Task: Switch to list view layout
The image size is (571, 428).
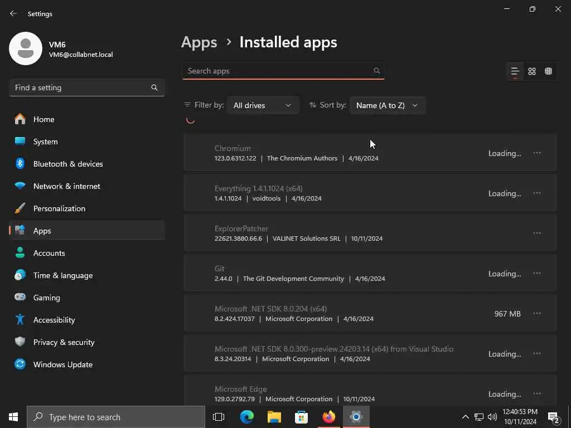Action: [x=515, y=71]
